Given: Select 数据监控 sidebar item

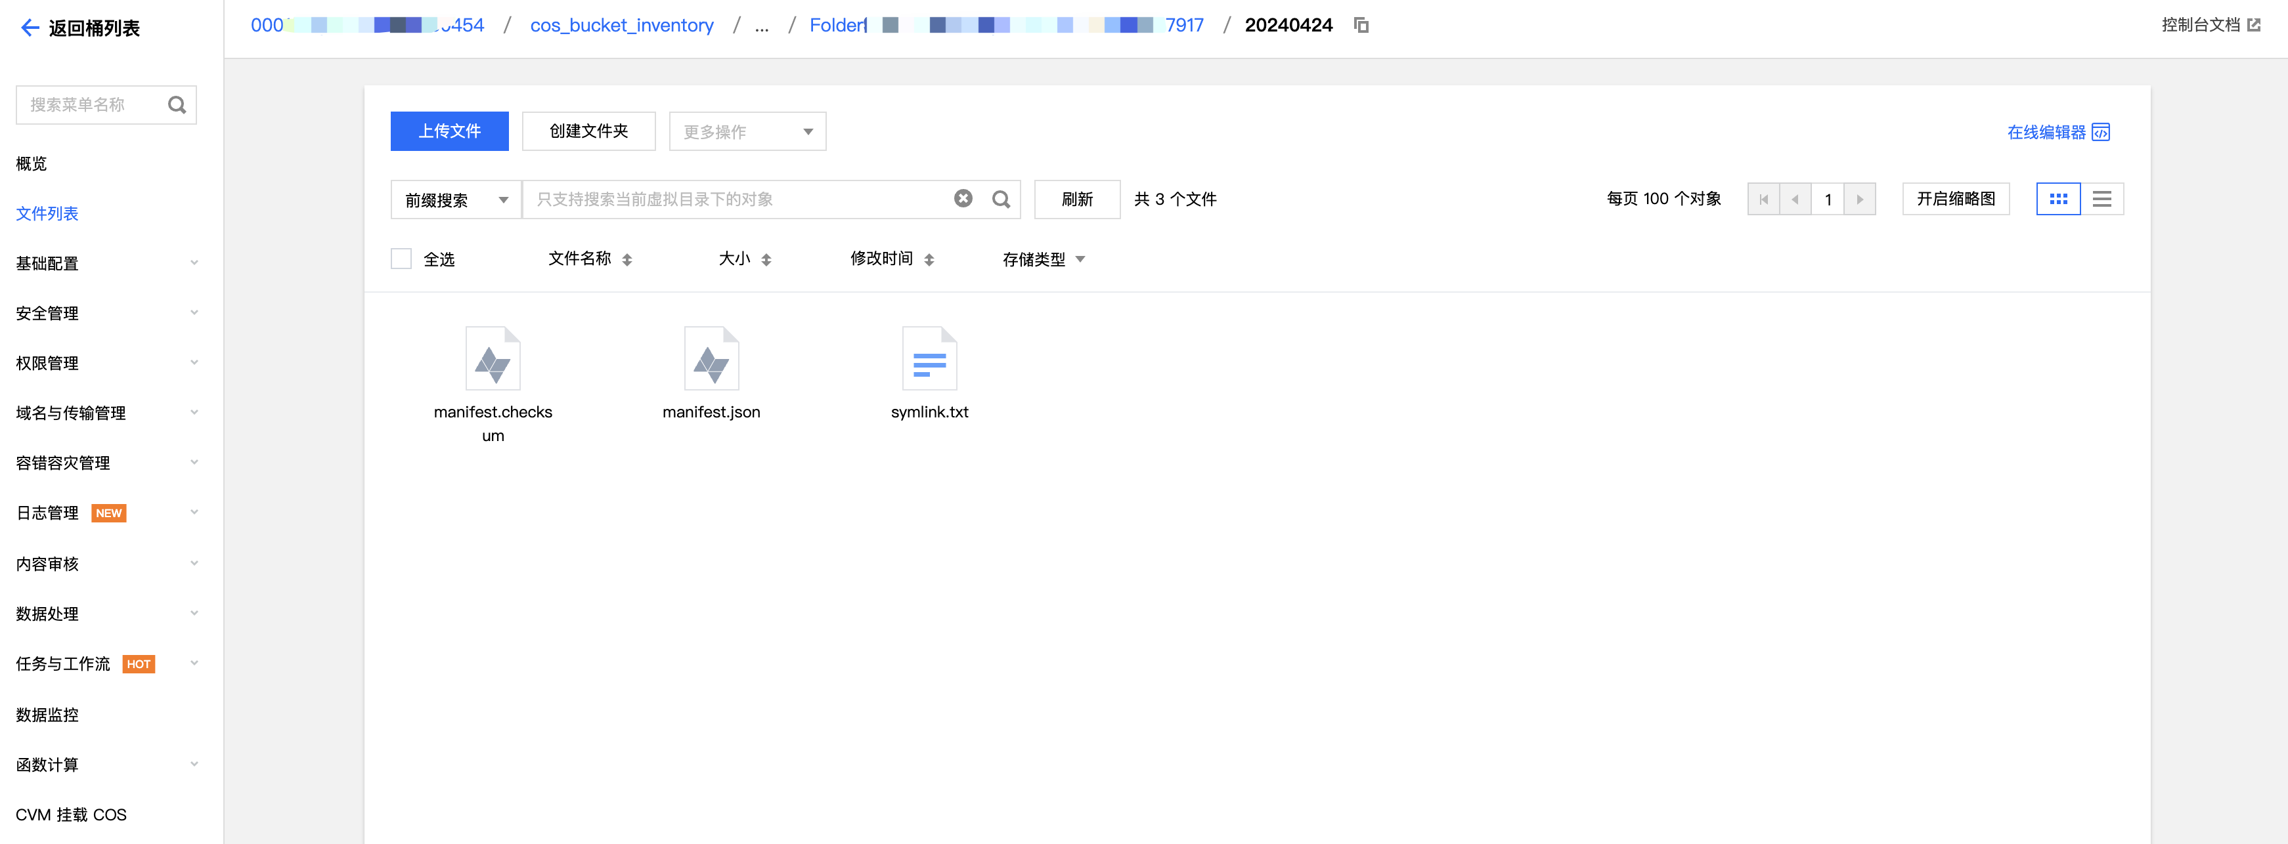Looking at the screenshot, I should tap(47, 715).
